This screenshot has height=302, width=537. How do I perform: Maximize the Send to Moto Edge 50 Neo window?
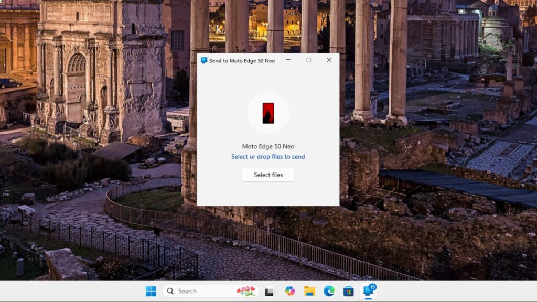308,60
